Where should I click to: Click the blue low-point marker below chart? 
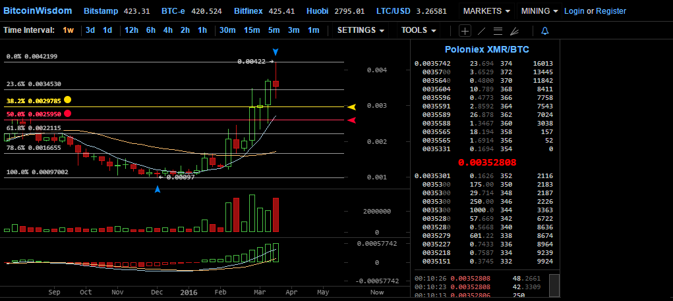tap(158, 189)
